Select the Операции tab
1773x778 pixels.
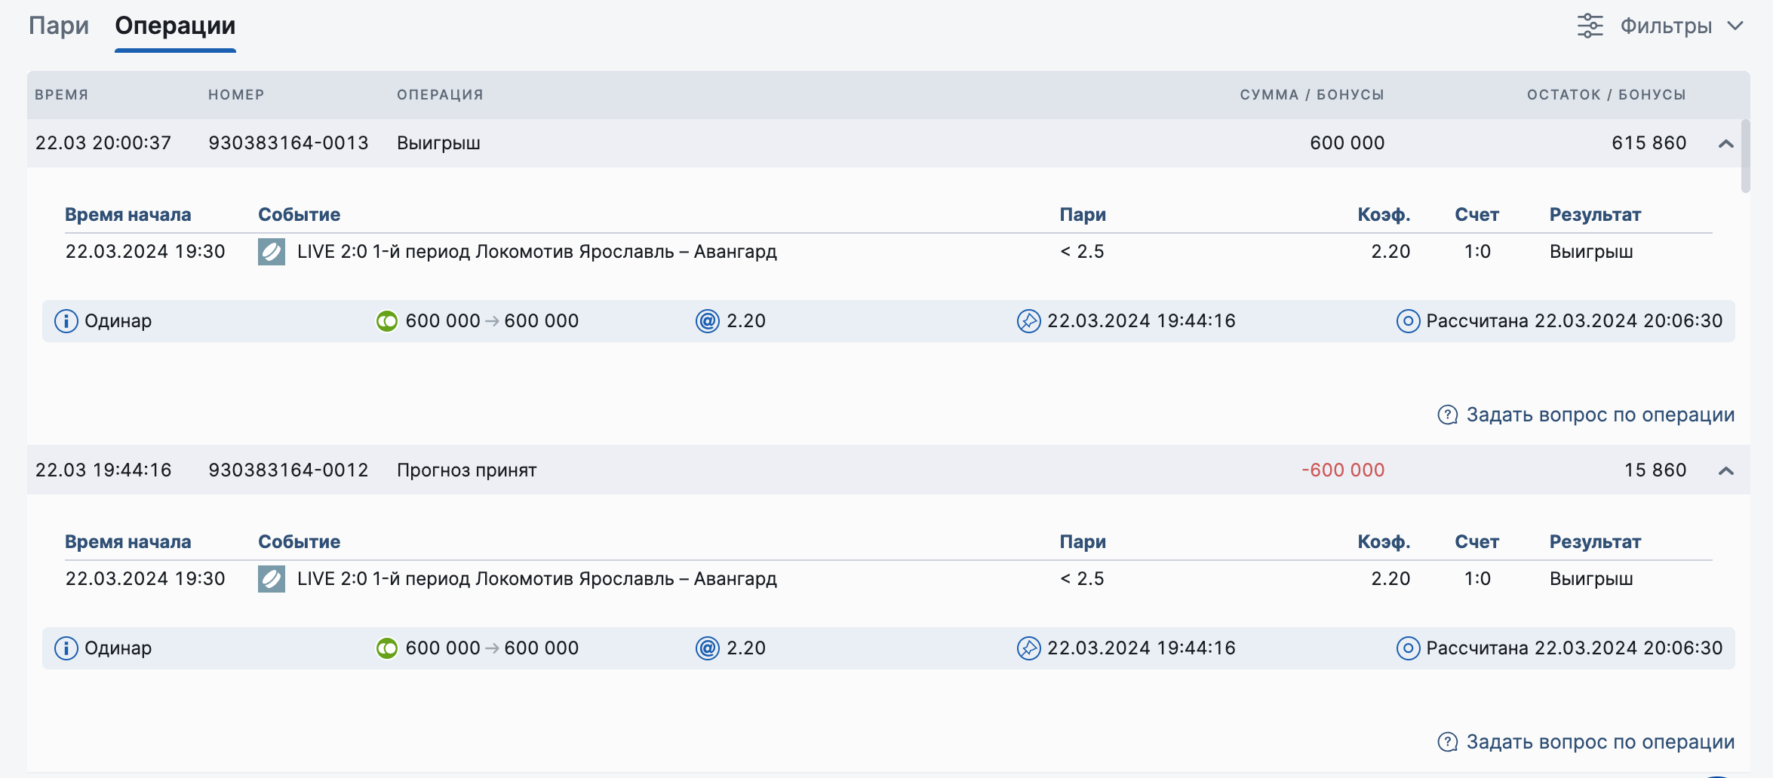(175, 26)
